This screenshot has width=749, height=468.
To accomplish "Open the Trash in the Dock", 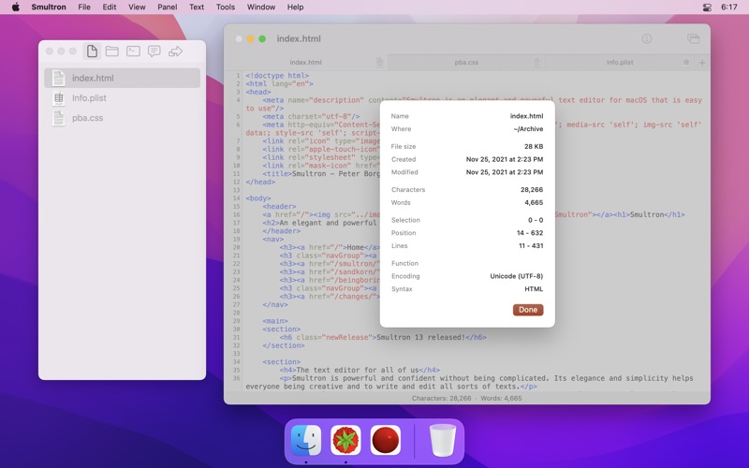I will coord(442,440).
